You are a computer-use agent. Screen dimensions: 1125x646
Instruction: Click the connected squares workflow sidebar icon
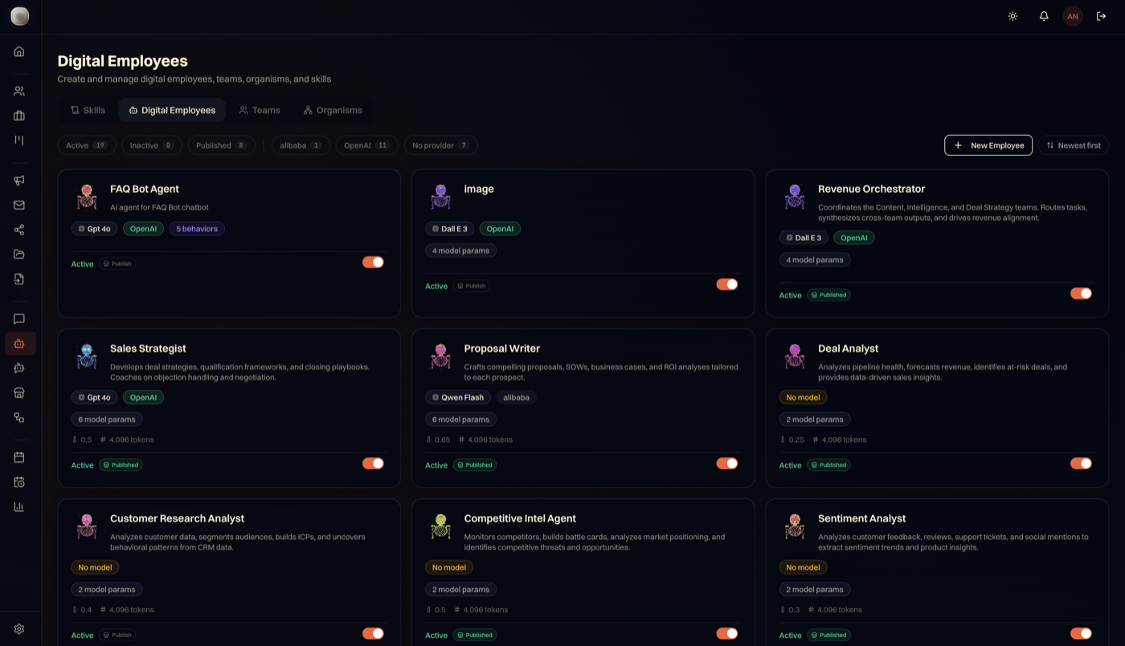pyautogui.click(x=19, y=418)
